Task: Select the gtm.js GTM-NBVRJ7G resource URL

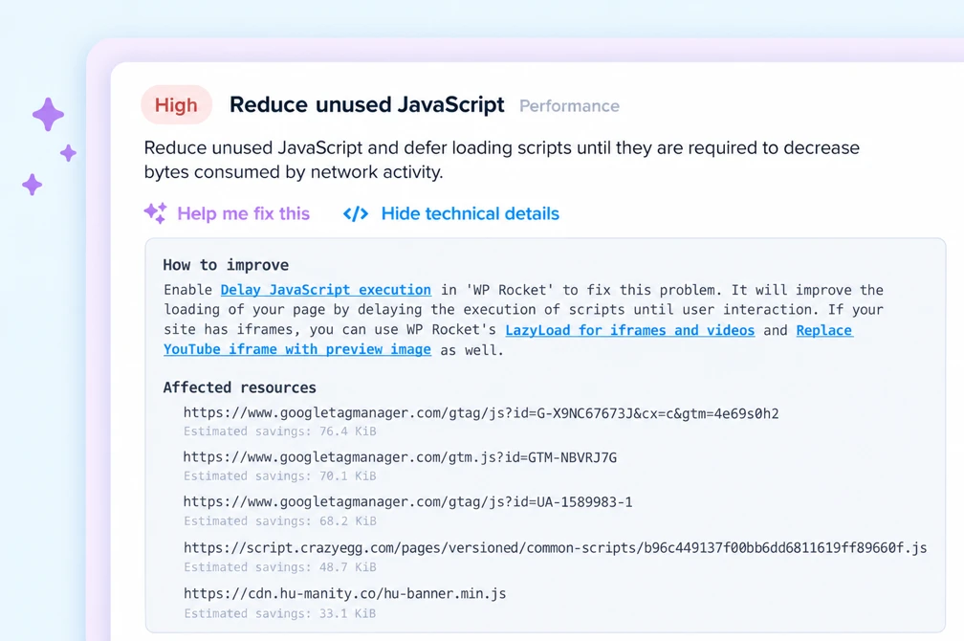Action: 400,457
